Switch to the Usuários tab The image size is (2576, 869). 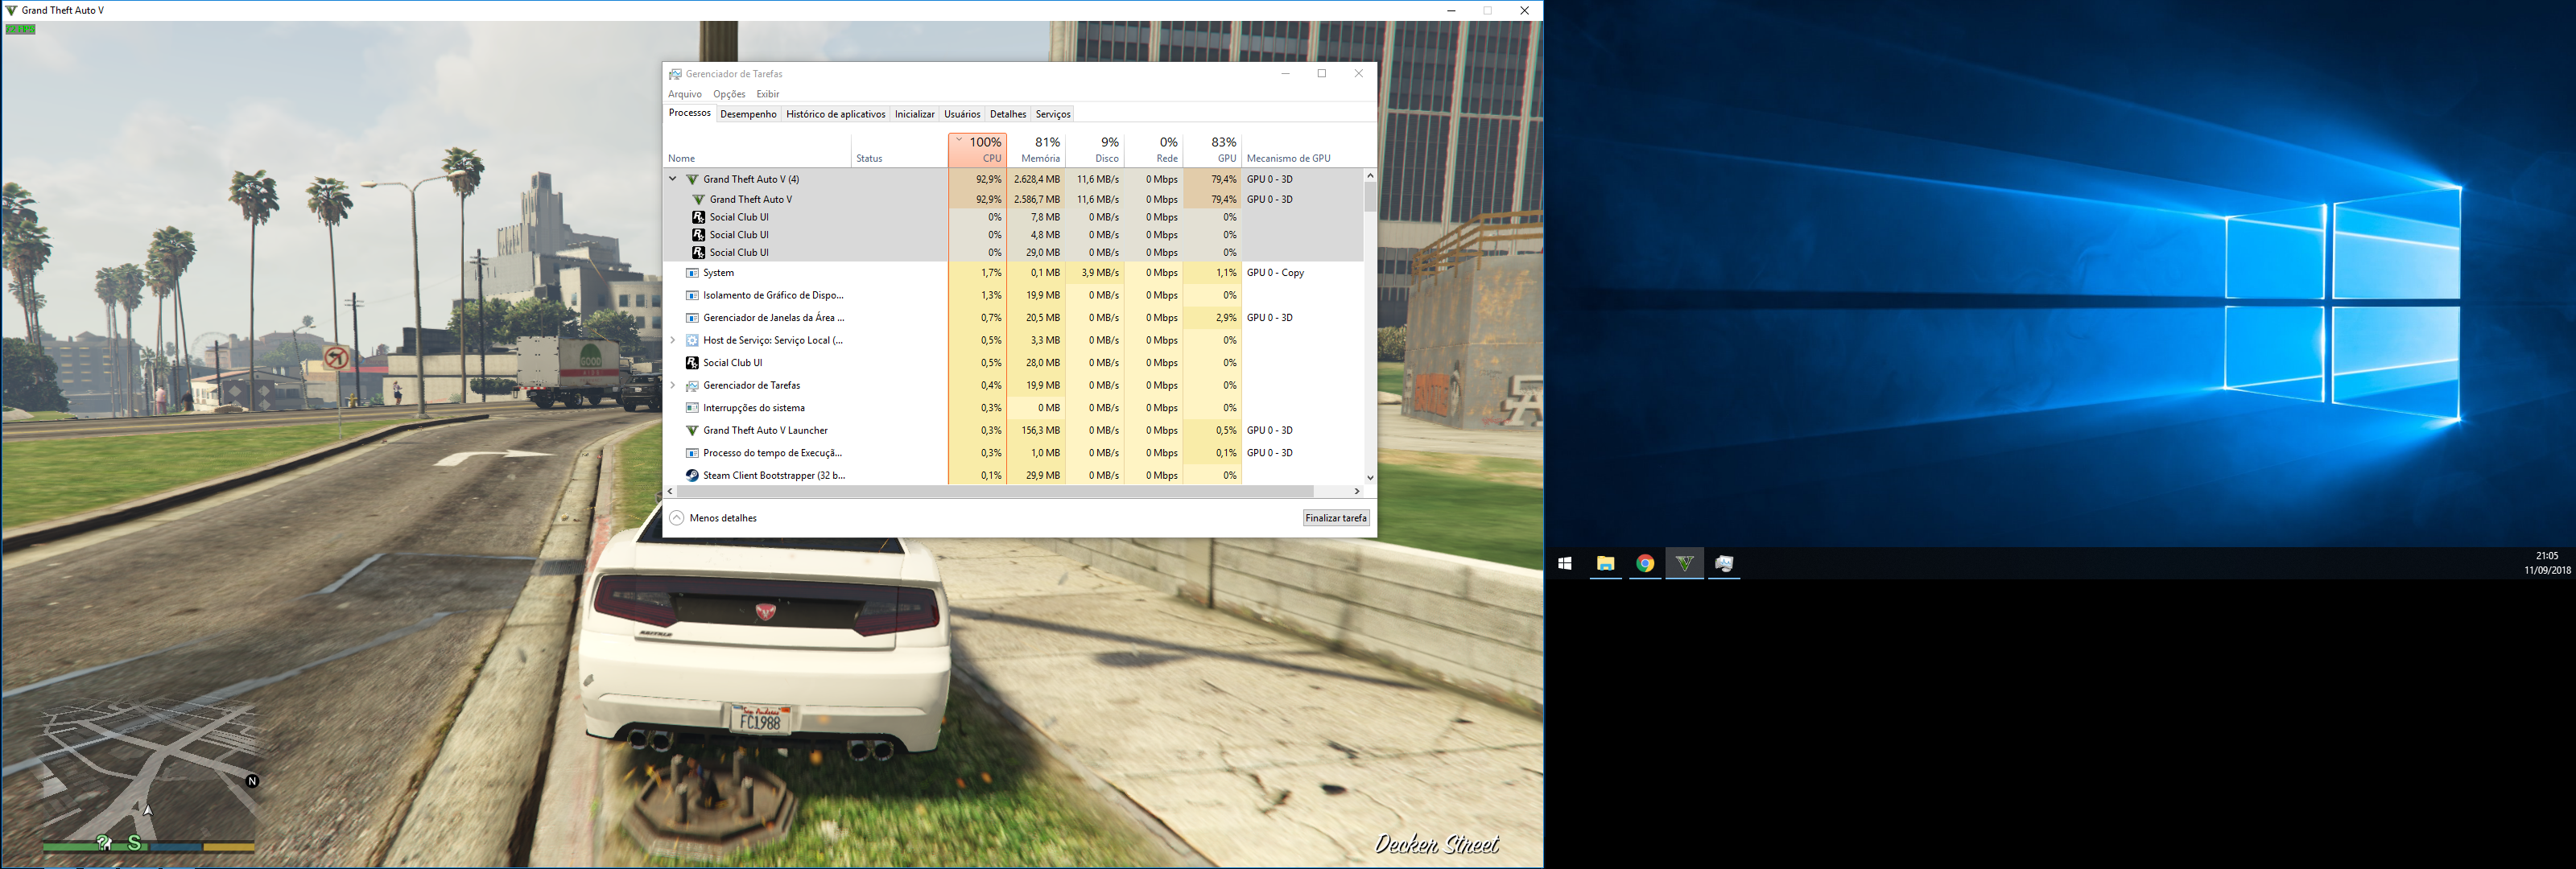(962, 114)
